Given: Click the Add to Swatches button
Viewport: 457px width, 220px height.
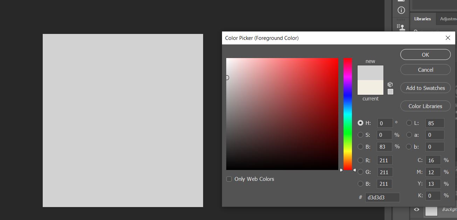Looking at the screenshot, I should click(x=425, y=88).
